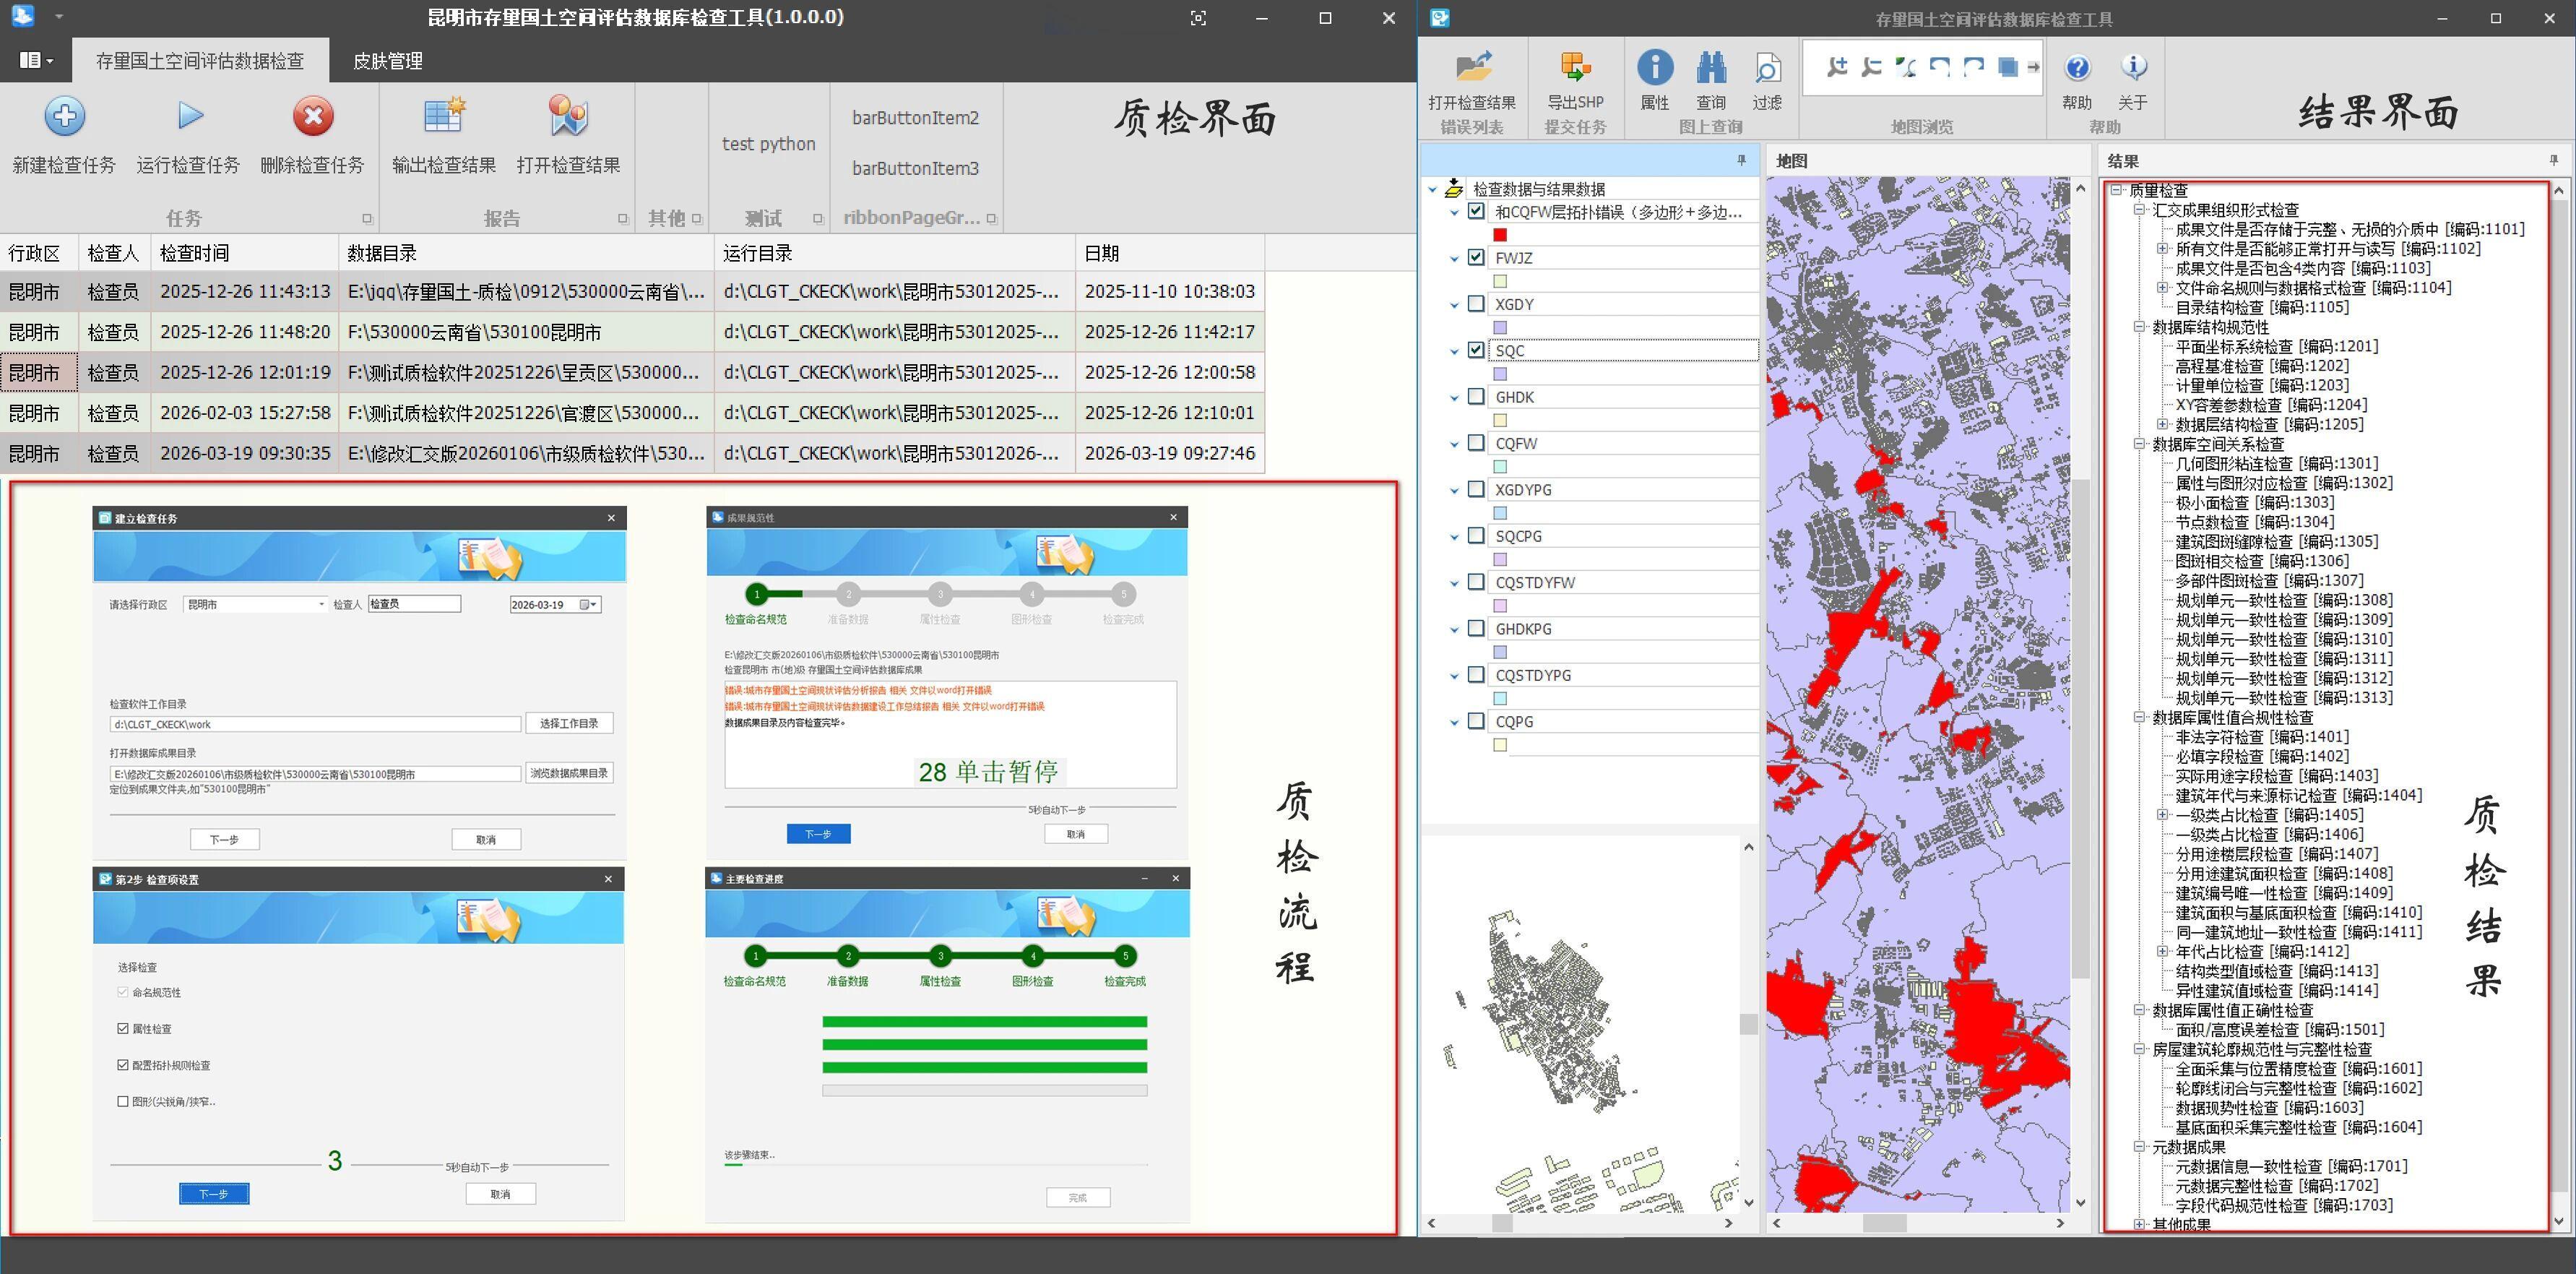Click the barButtonItem2 button

(x=915, y=118)
